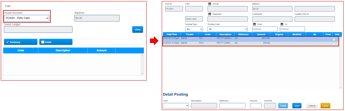Focus the Reference input in Detail Posting
The width and height of the screenshot is (345, 111).
click(x=232, y=106)
